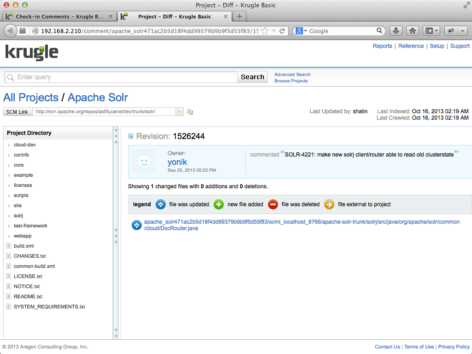Open the Google search engine dropdown
This screenshot has height=354, width=472.
(306, 31)
